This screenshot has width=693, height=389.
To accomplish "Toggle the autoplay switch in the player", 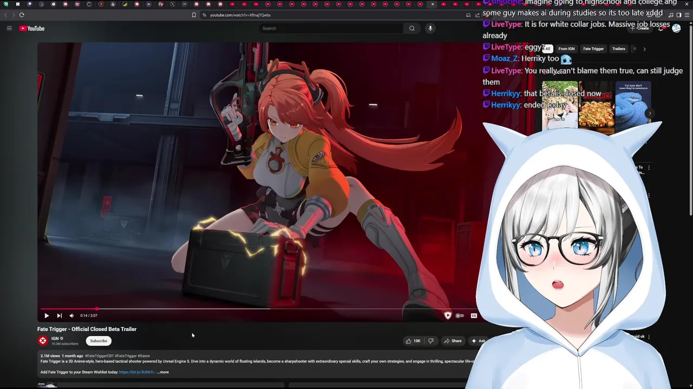I will [460, 316].
